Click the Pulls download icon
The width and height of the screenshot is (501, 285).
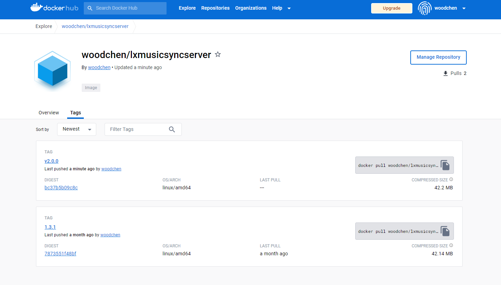446,73
